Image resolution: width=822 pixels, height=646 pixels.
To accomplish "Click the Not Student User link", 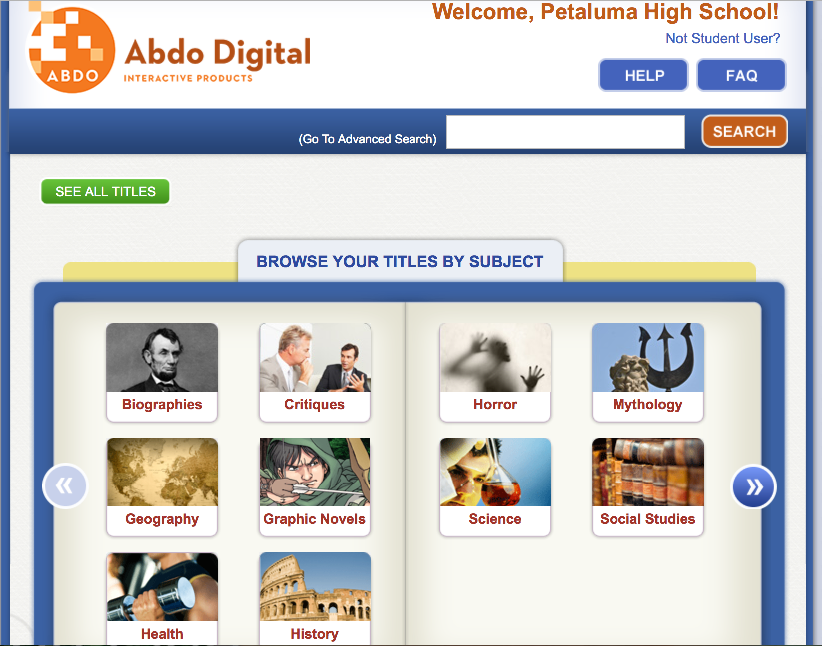I will tap(723, 38).
